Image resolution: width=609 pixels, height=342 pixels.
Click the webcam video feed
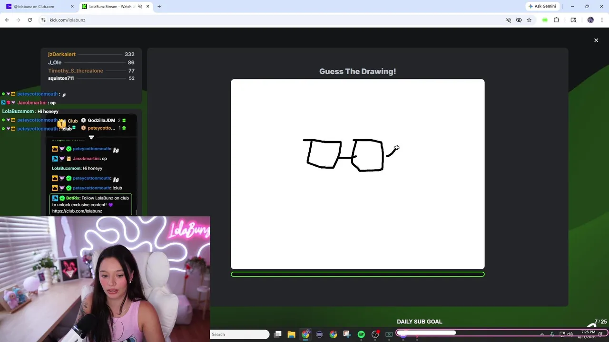coord(105,279)
